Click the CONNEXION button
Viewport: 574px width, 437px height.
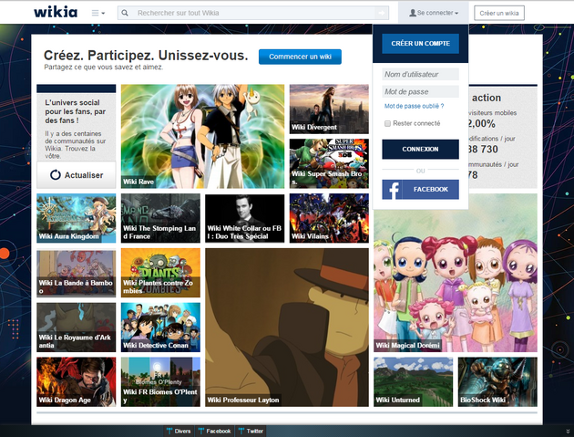420,150
